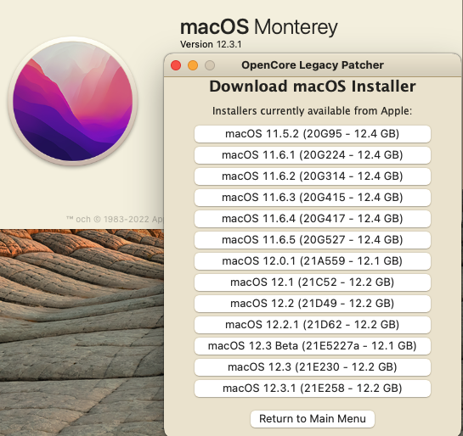Select macOS 11.6.1 (20G224) installer
Screen dimensions: 463x436
click(313, 155)
